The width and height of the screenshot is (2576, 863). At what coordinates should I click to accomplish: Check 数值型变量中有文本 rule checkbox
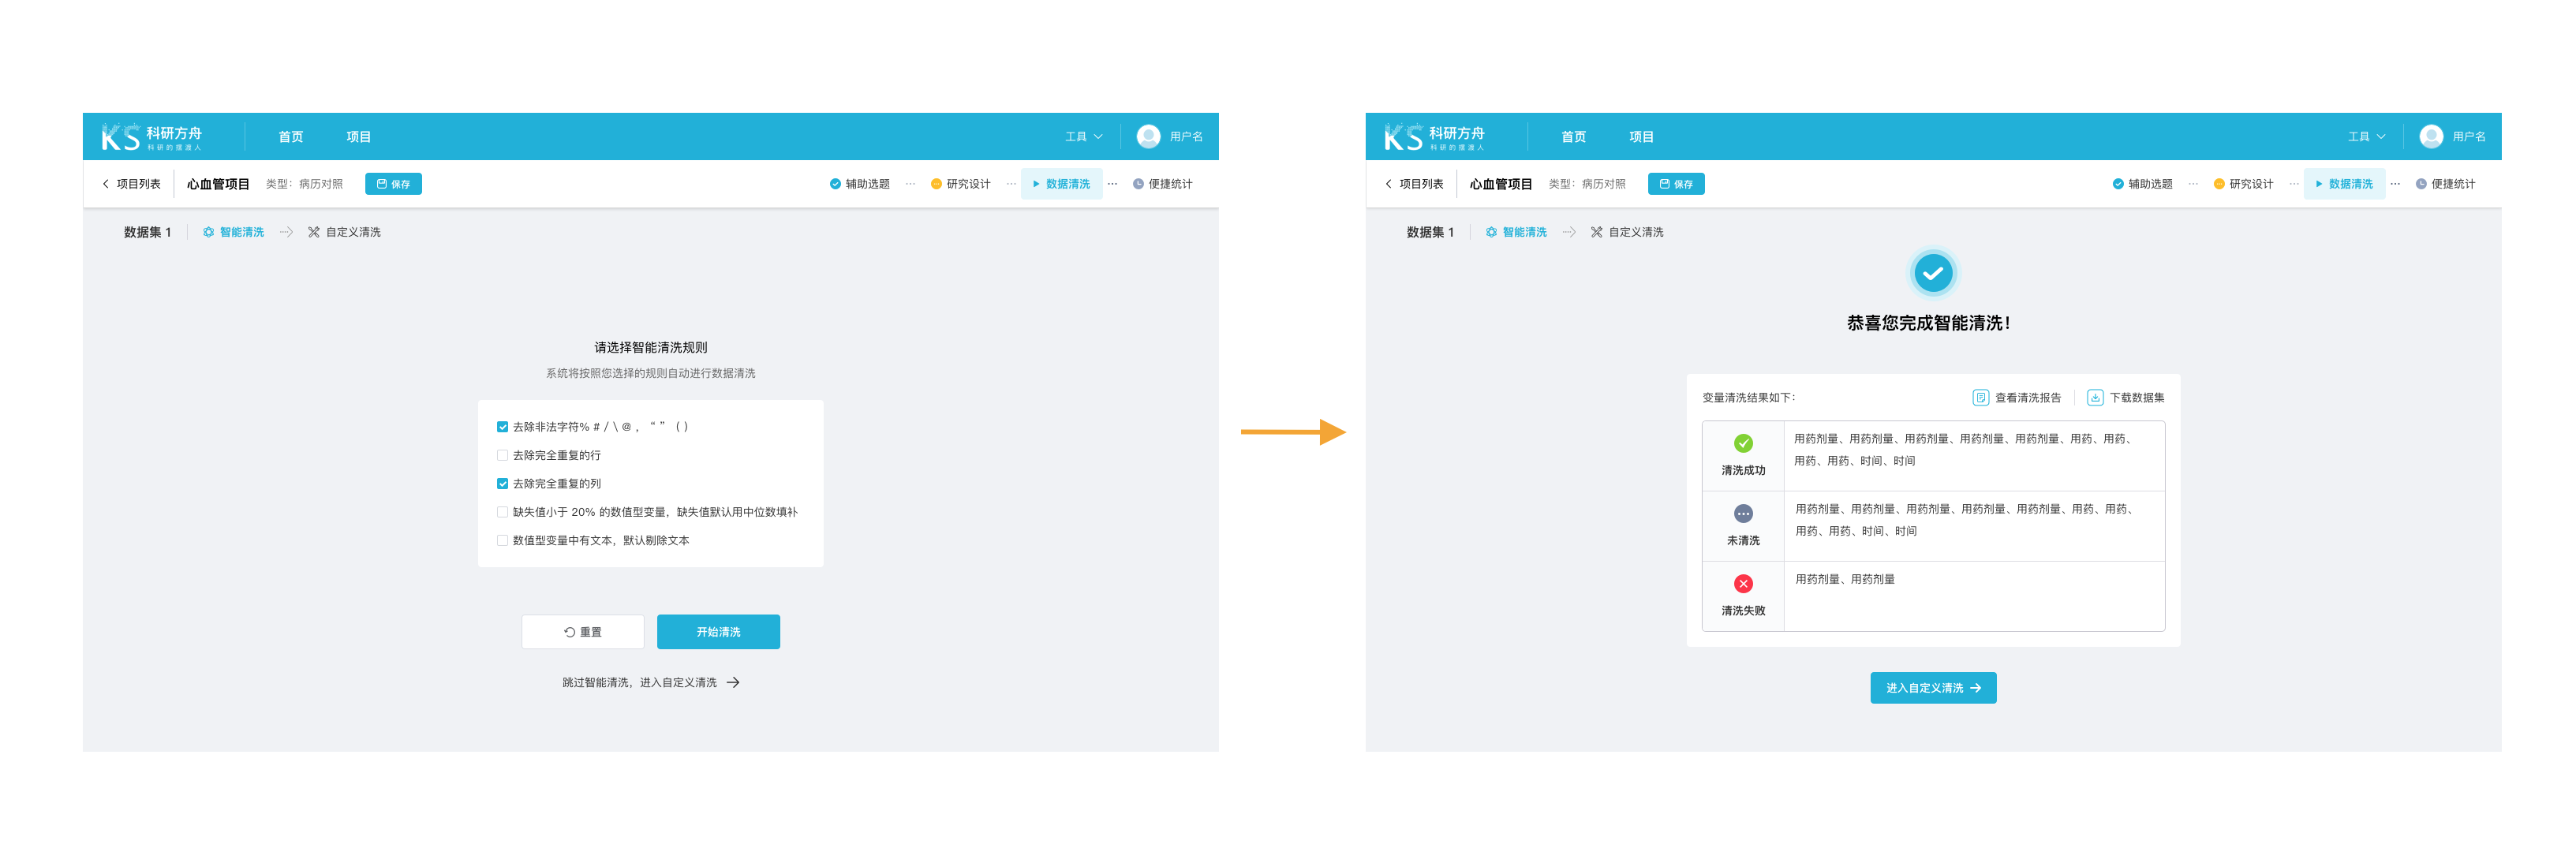click(502, 540)
